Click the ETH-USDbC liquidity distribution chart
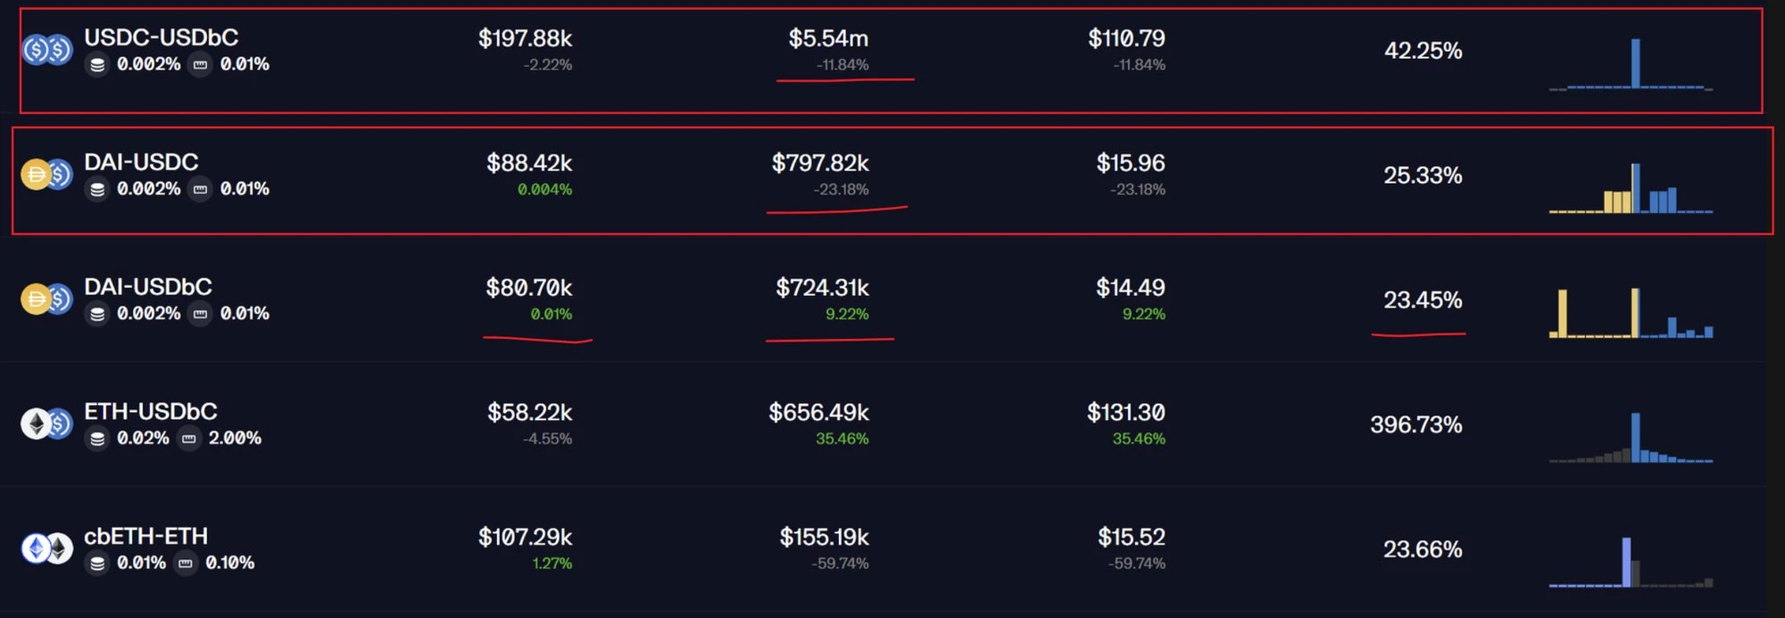 point(1631,438)
